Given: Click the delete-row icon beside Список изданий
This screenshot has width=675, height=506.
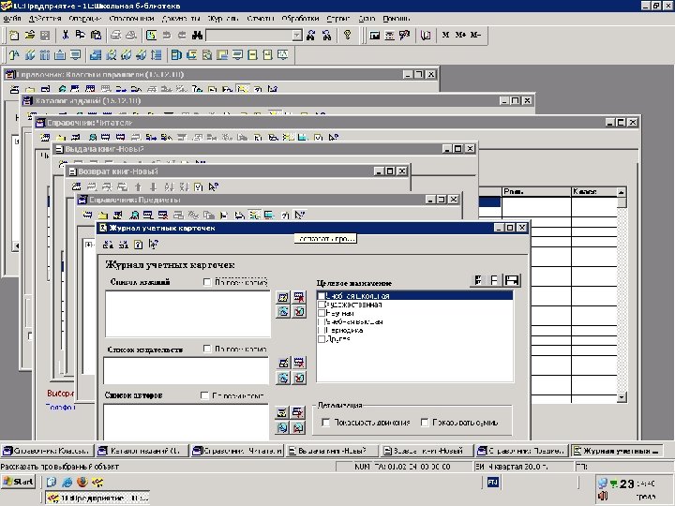Looking at the screenshot, I should point(299,297).
